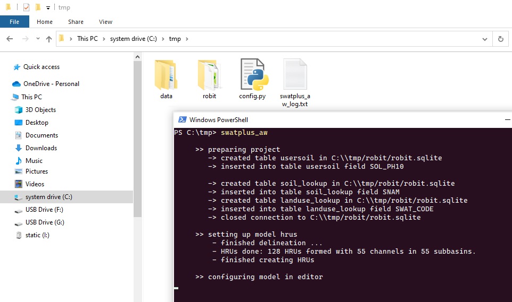Refresh the current folder view

point(501,39)
